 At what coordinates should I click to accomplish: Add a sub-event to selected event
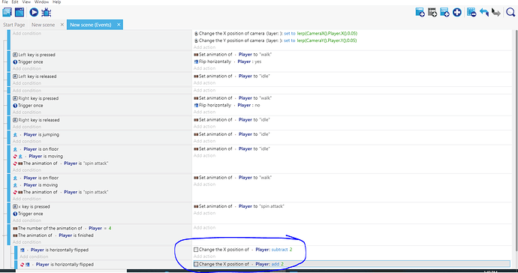[x=432, y=12]
